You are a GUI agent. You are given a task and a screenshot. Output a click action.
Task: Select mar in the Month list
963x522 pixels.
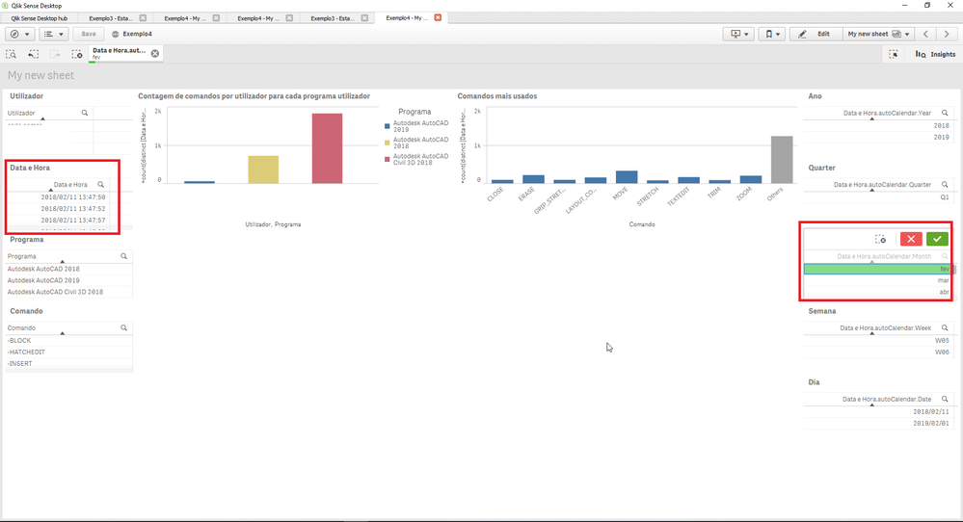pyautogui.click(x=877, y=280)
